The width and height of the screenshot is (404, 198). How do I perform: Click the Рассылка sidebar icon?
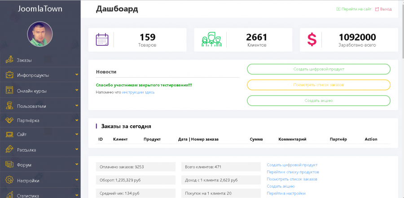(9, 149)
